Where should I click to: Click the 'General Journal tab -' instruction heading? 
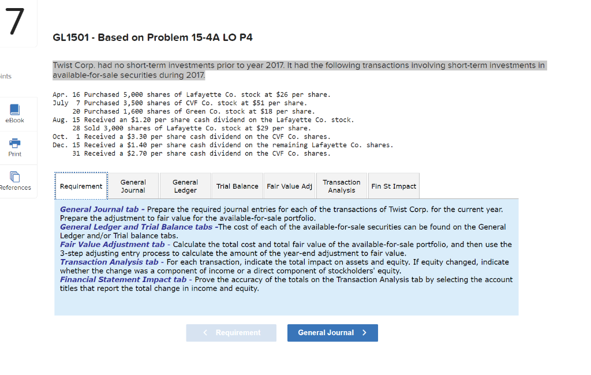[x=102, y=209]
